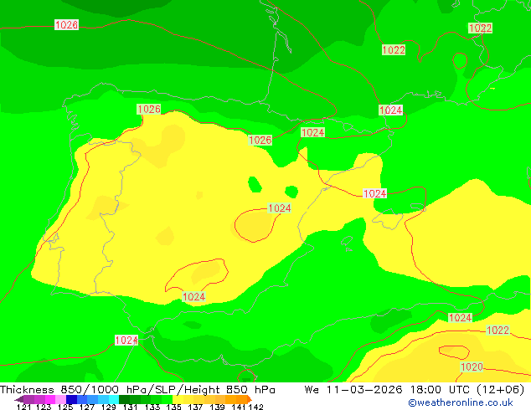The height and width of the screenshot is (410, 531).
Task: Select the bright magenta legend swatch
Action: coord(50,399)
